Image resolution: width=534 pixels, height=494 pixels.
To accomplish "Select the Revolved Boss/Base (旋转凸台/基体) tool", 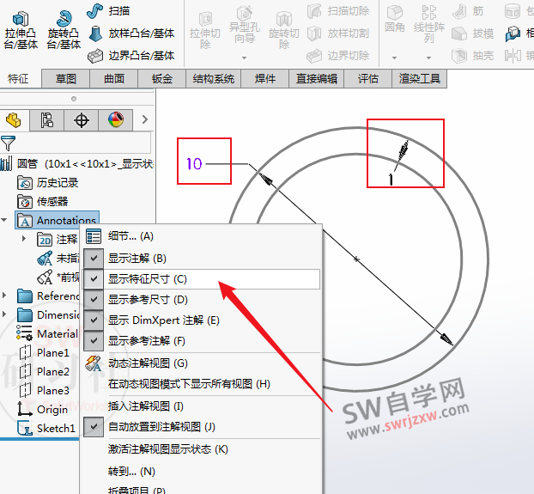I will (64, 30).
